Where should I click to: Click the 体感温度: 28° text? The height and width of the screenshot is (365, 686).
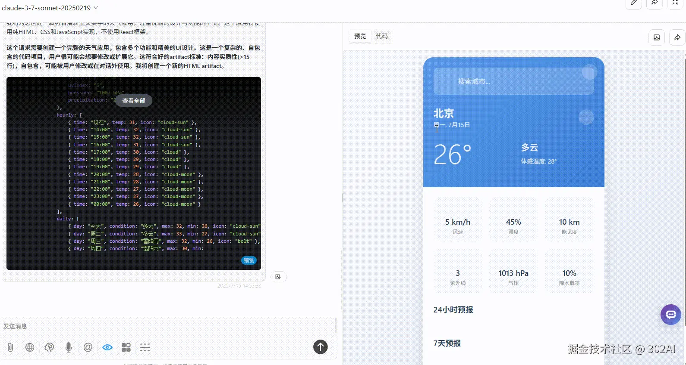tap(538, 161)
